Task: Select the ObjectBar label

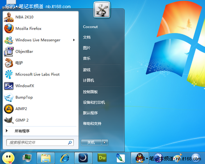Action: (x=24, y=51)
